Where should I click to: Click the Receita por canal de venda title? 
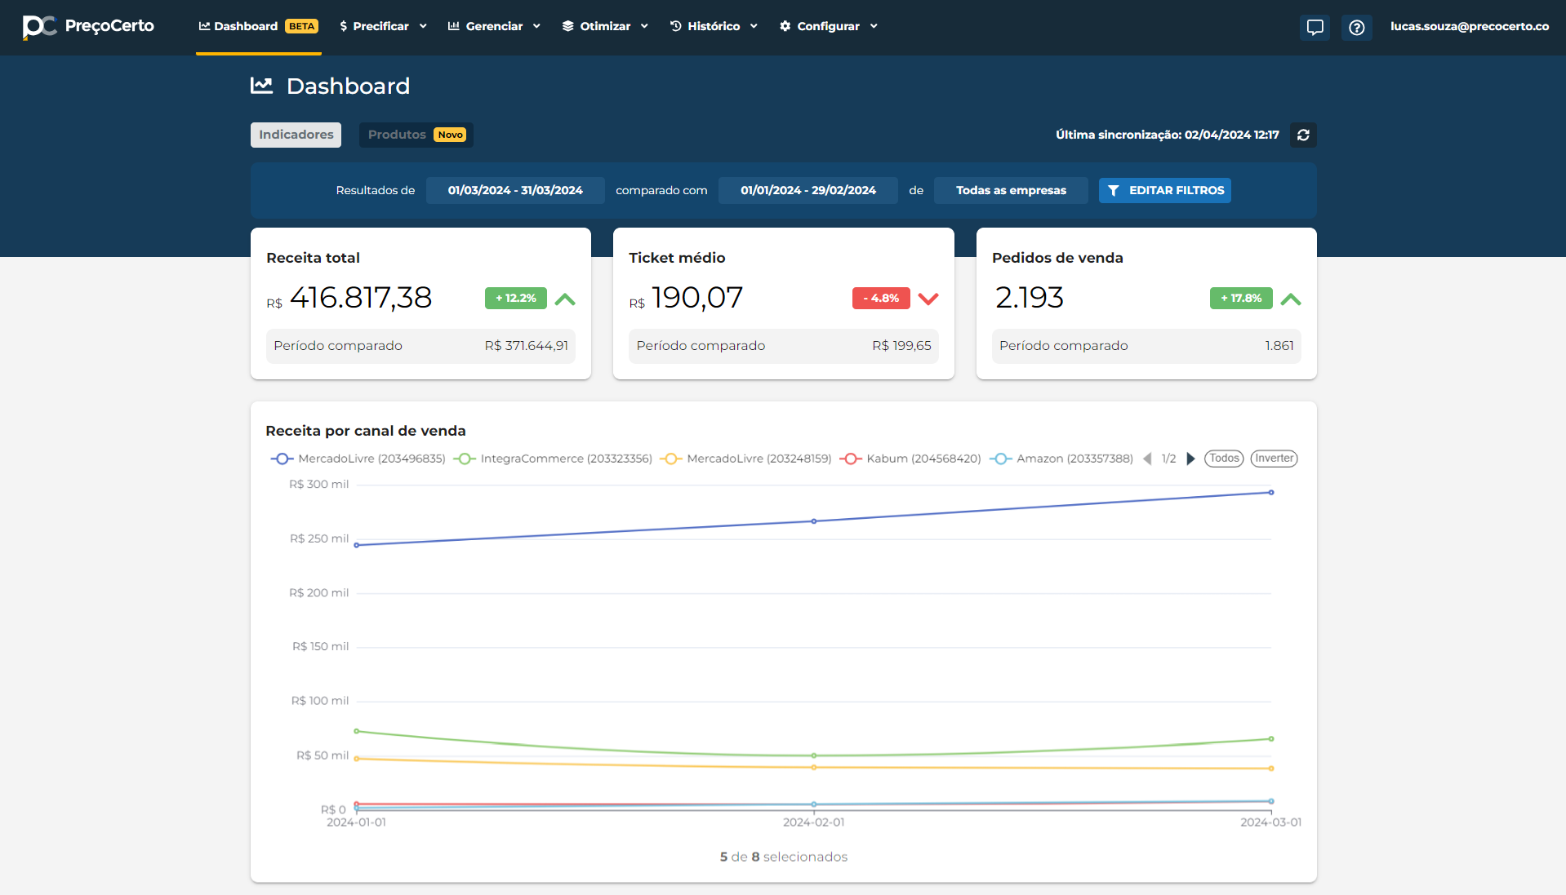pos(366,431)
